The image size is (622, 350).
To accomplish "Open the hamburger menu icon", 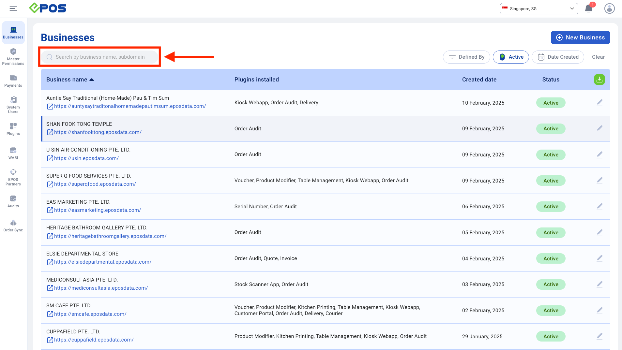I will [13, 8].
